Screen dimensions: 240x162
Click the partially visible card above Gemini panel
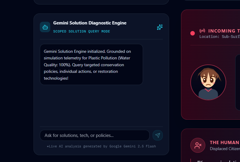point(101,2)
